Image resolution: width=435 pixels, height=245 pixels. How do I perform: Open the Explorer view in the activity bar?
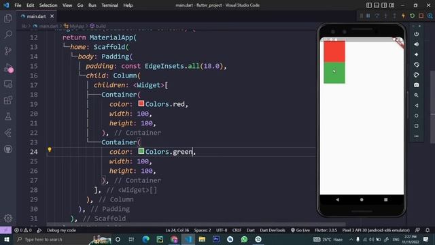(x=8, y=18)
